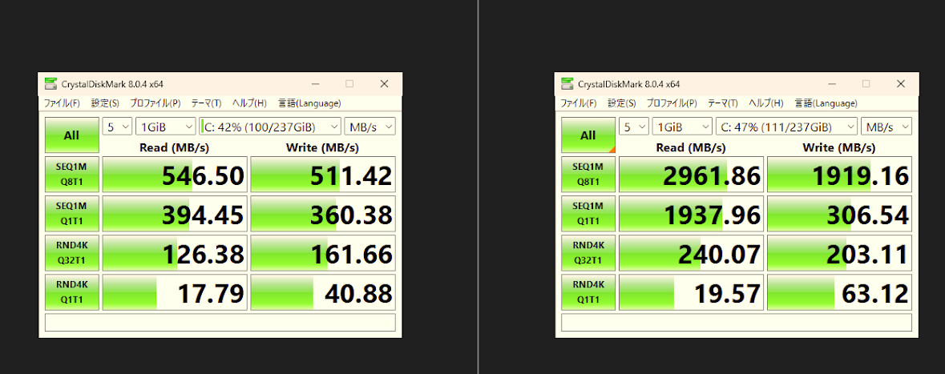Click the 1919.16 write result
This screenshot has width=945, height=374.
coord(839,175)
